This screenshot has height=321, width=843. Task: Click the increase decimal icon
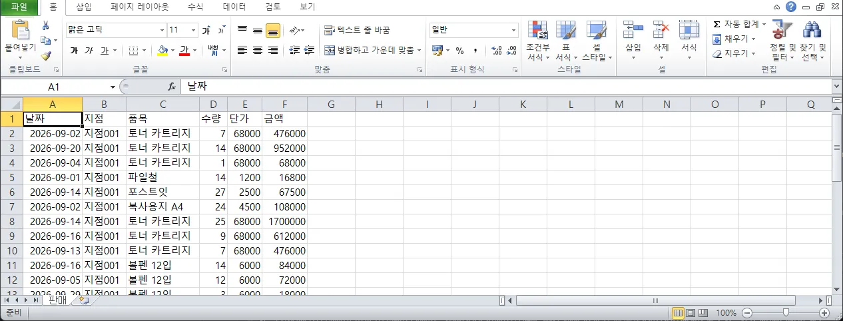pos(497,51)
